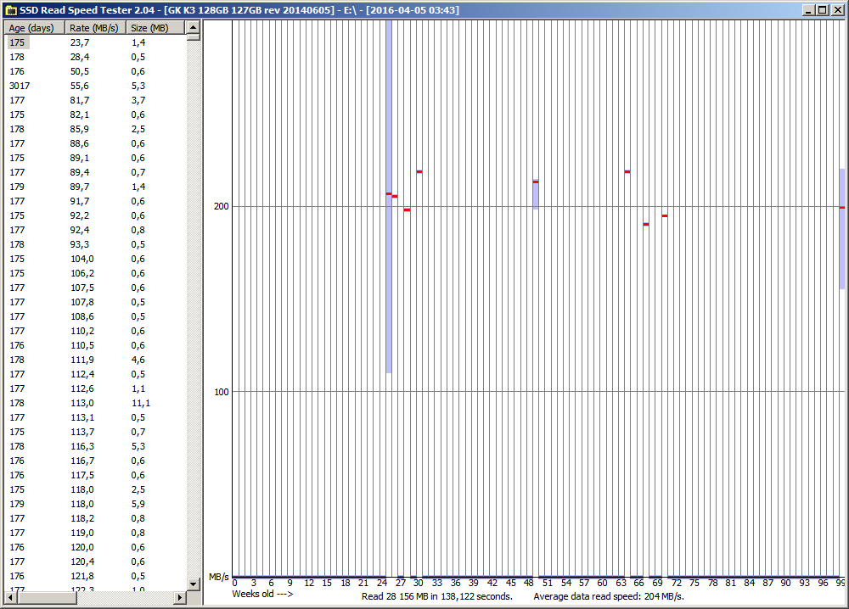This screenshot has height=609, width=849.
Task: Select the row with rate 23,7
Action: 95,42
